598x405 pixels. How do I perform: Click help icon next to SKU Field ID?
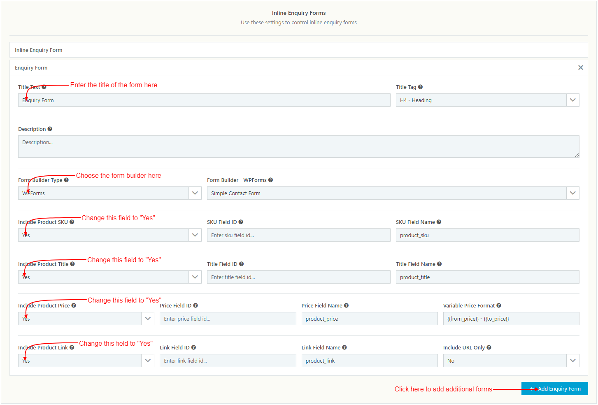[x=241, y=222]
